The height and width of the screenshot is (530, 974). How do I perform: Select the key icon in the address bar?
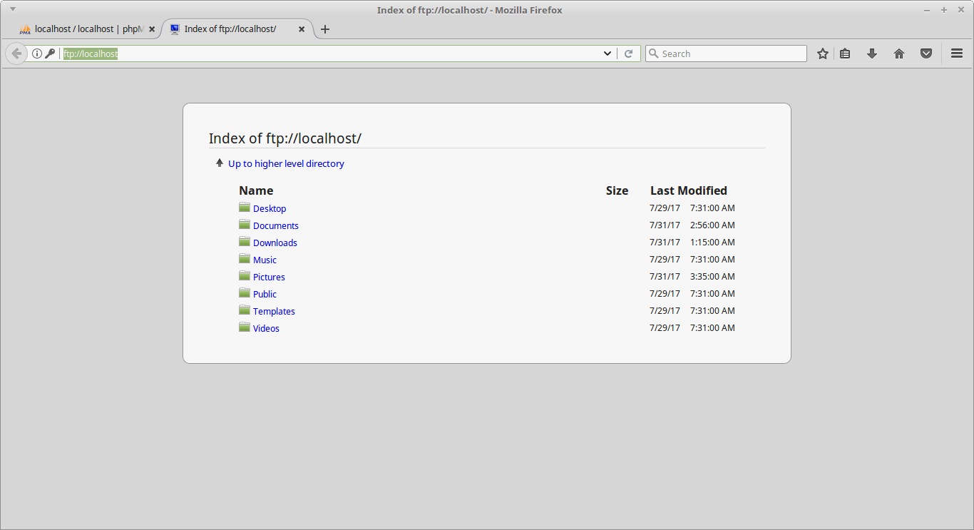pos(49,53)
